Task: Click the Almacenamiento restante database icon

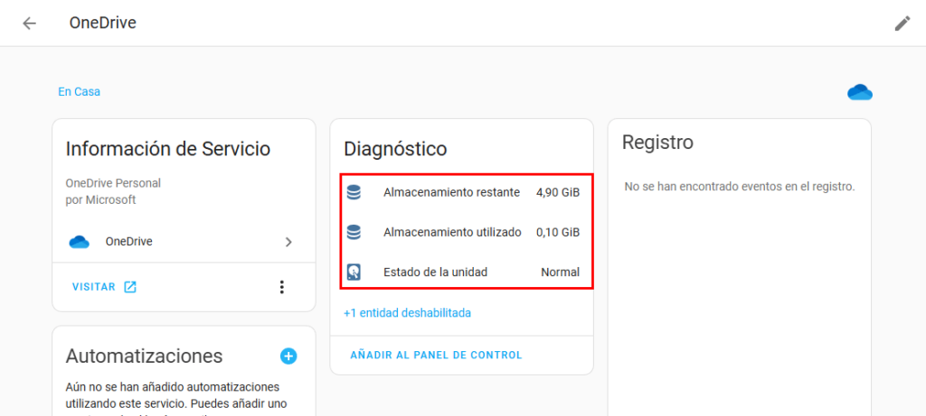Action: (354, 192)
